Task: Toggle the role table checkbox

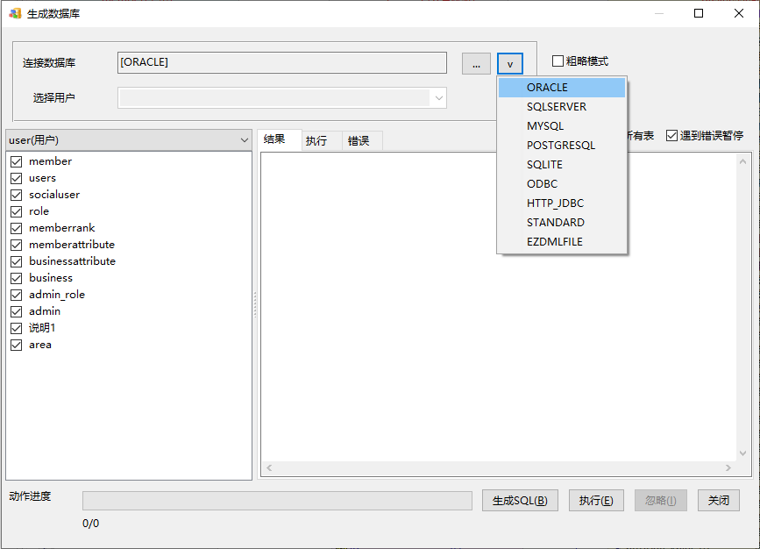Action: 17,211
